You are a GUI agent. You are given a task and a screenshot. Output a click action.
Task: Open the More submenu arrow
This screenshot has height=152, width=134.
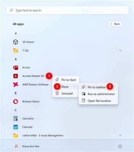(x=75, y=86)
